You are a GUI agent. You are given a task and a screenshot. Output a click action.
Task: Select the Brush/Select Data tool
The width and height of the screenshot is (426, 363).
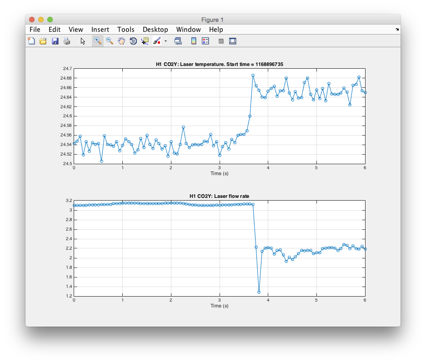click(x=157, y=41)
